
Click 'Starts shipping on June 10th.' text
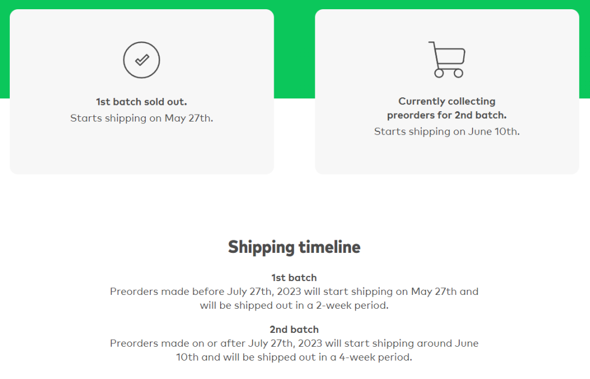[x=447, y=131]
